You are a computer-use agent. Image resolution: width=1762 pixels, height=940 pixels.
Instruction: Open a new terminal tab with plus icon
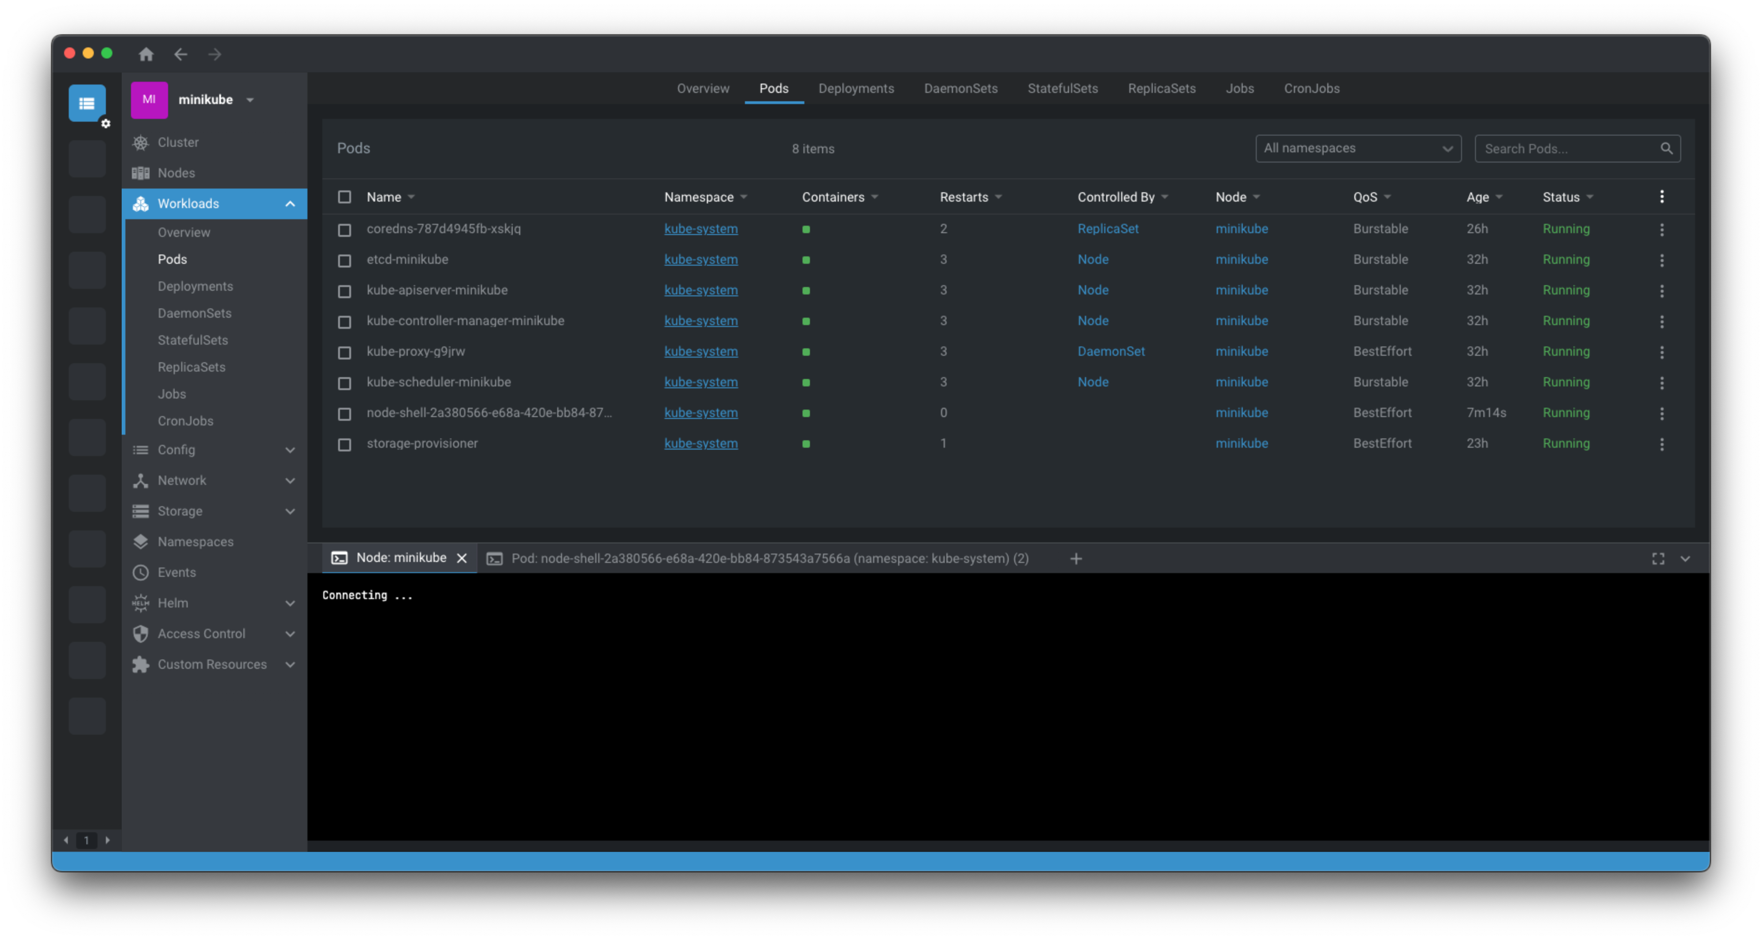pos(1076,558)
